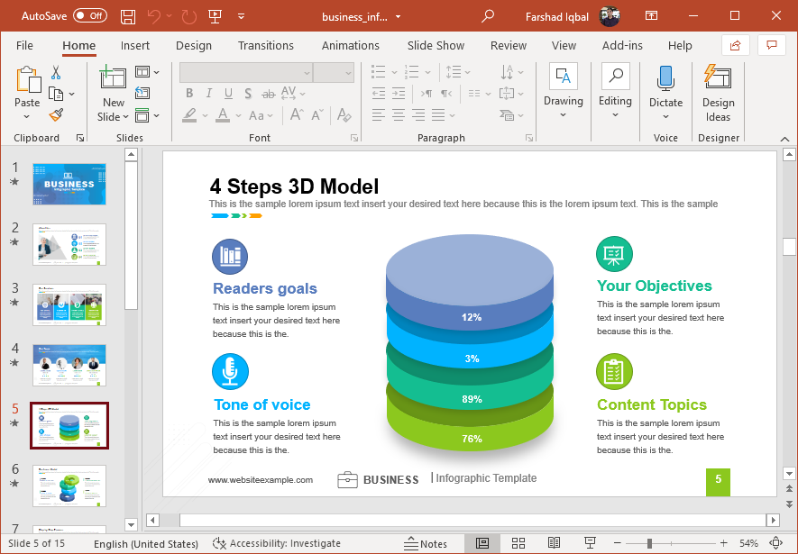
Task: Fit slide to current window icon
Action: point(776,543)
